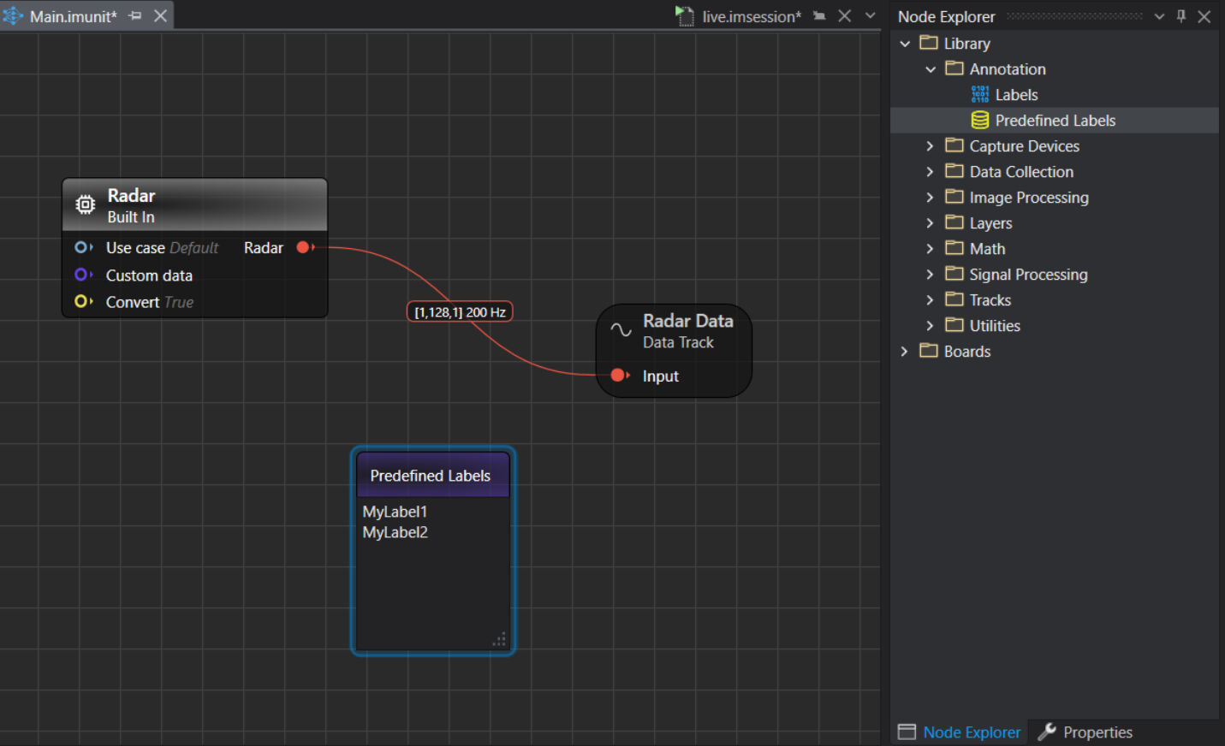Click the Radar red output port
This screenshot has width=1225, height=746.
[x=303, y=247]
